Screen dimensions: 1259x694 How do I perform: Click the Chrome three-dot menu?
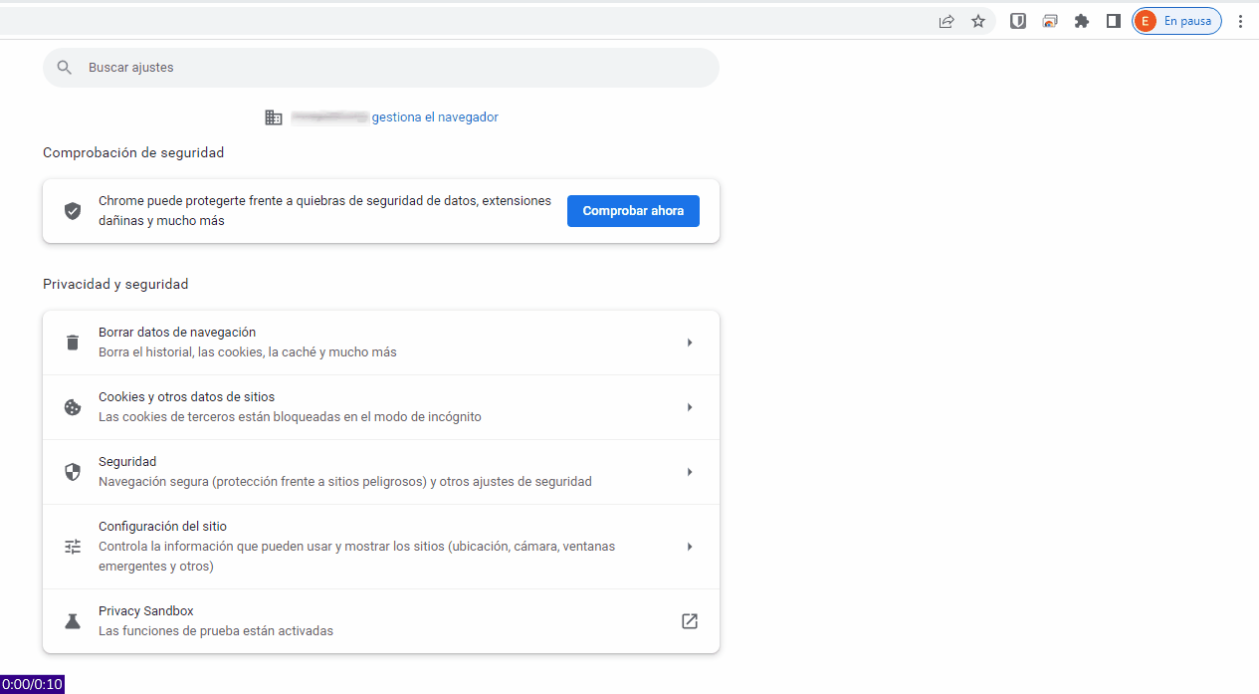pyautogui.click(x=1240, y=21)
